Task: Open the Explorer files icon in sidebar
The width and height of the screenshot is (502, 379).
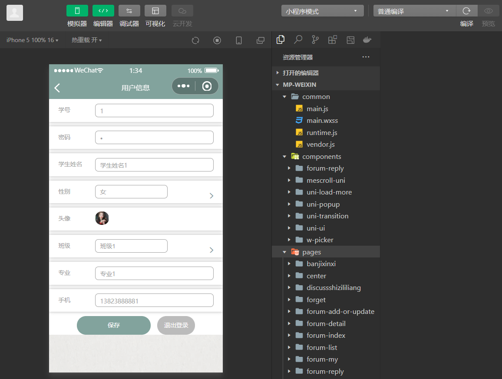Action: tap(281, 40)
